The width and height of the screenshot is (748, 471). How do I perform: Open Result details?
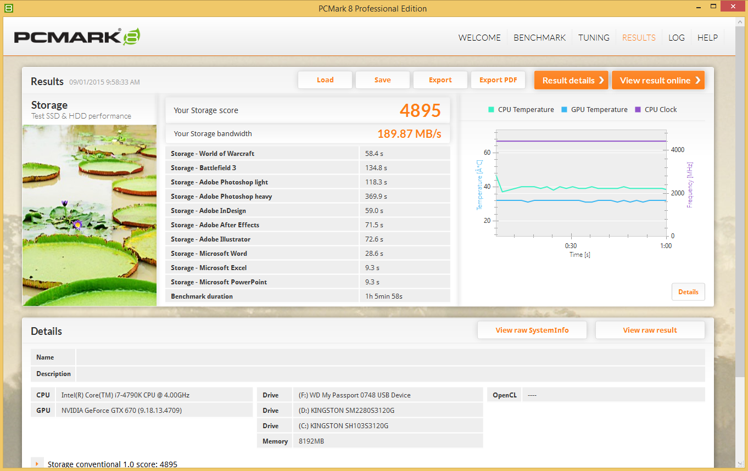[571, 80]
